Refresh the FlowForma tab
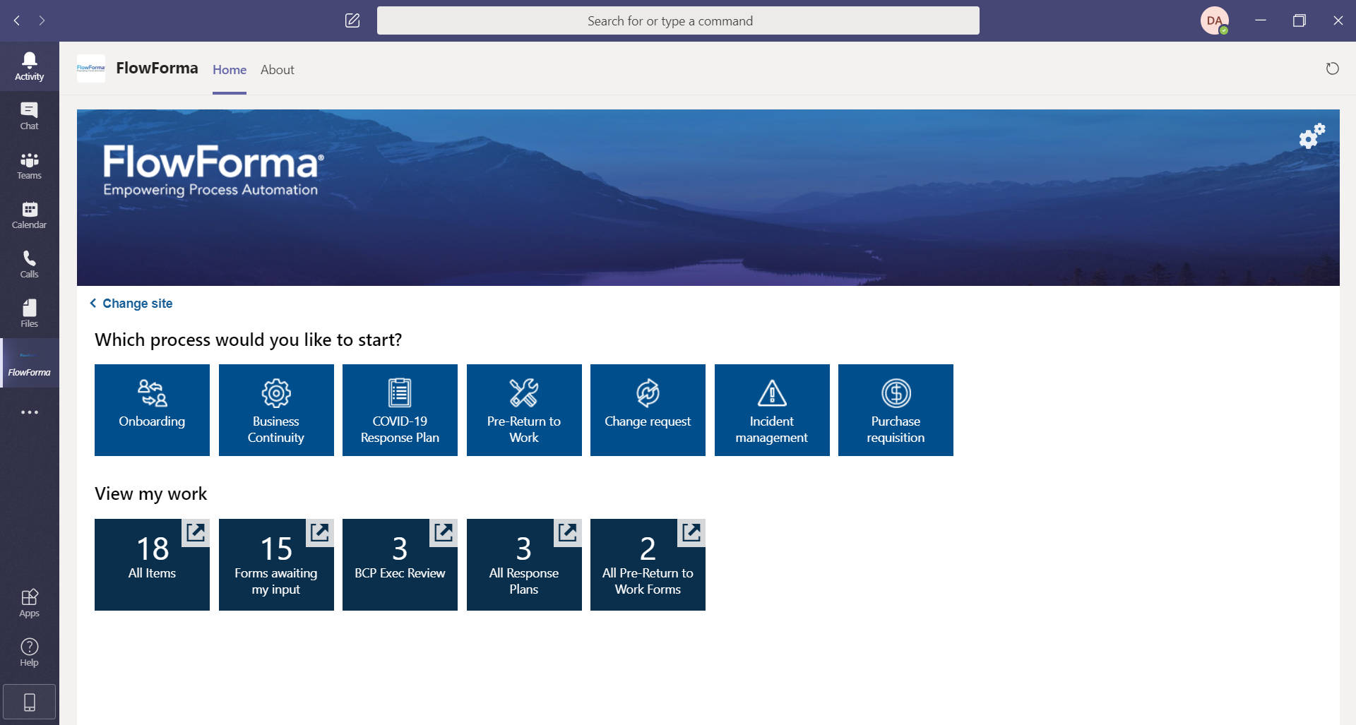 1332,68
